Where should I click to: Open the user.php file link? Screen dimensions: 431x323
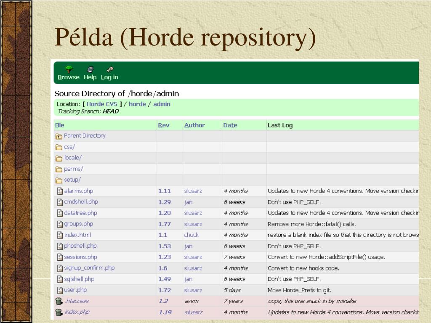pos(75,290)
